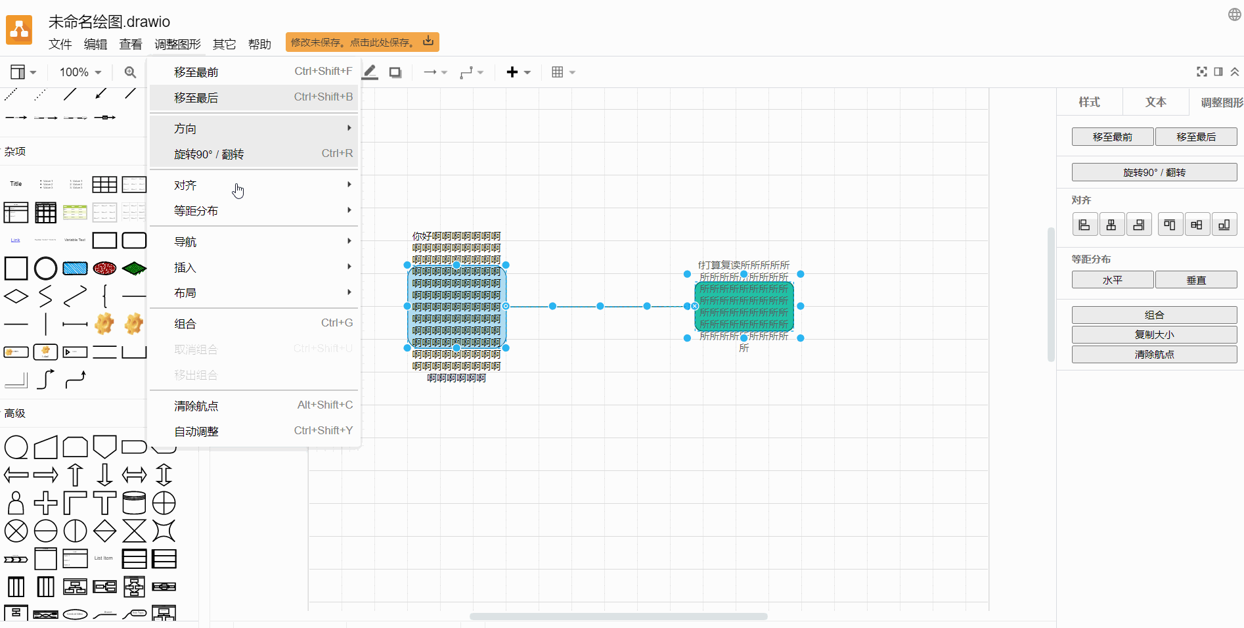Open the plus insert dropdown
This screenshot has width=1244, height=628.
pos(518,72)
